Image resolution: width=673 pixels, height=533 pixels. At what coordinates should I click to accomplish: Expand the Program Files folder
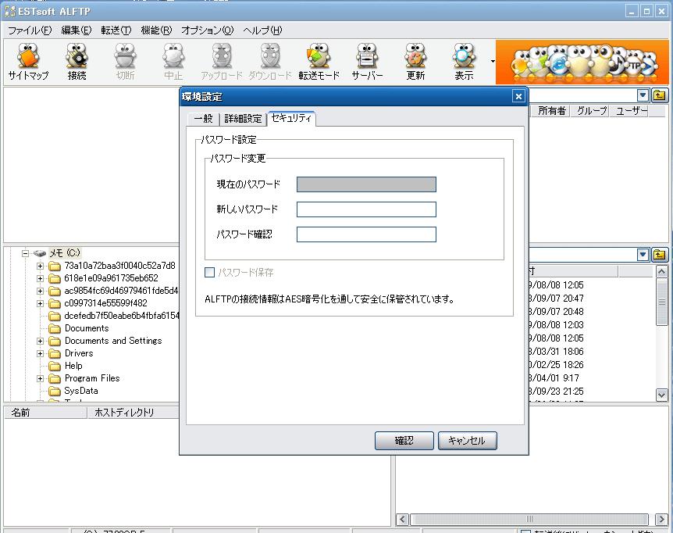pyautogui.click(x=40, y=378)
